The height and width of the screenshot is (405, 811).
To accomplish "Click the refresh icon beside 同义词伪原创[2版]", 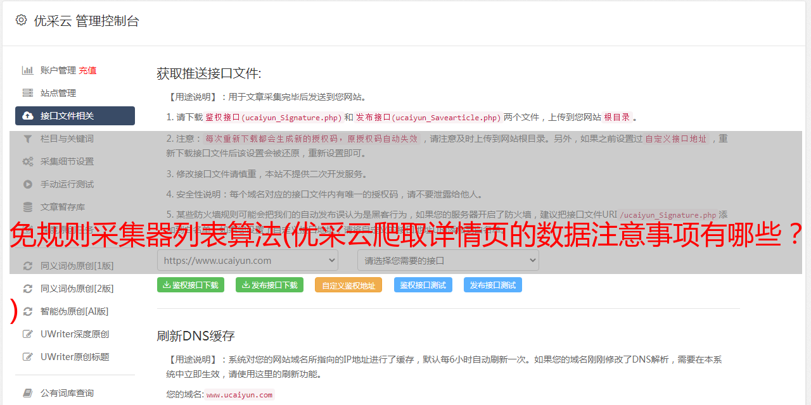I will click(x=28, y=289).
